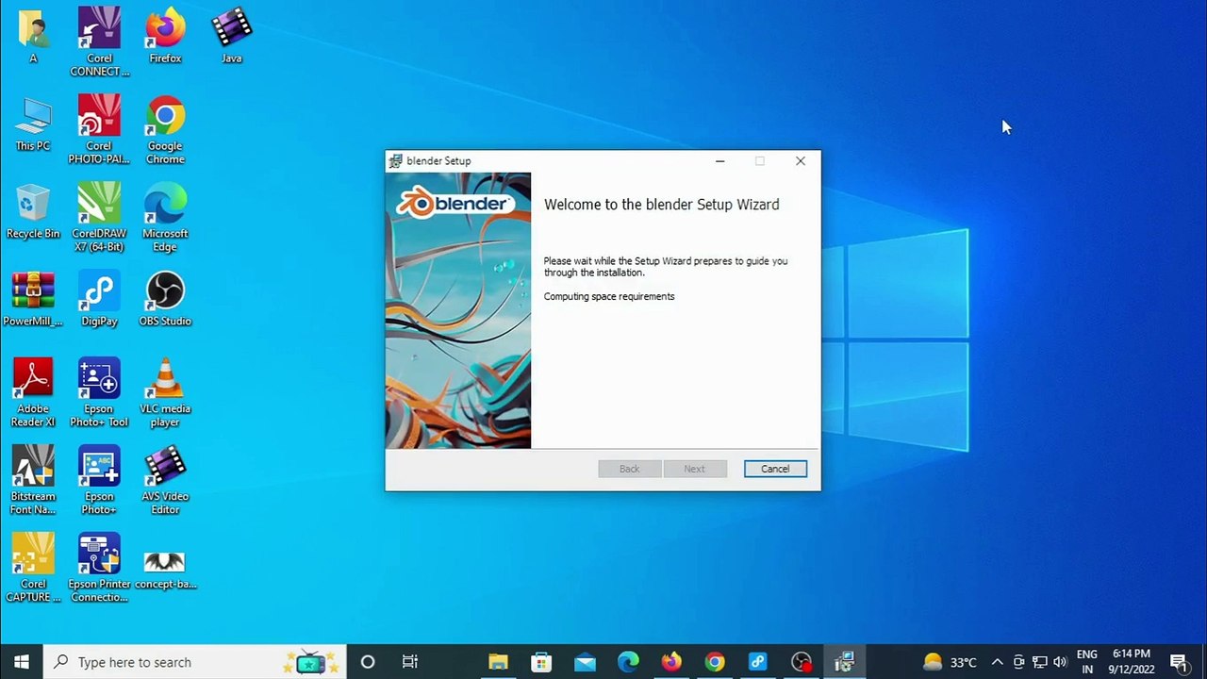The height and width of the screenshot is (679, 1207).
Task: Minimize the blender Setup window
Action: pyautogui.click(x=719, y=161)
